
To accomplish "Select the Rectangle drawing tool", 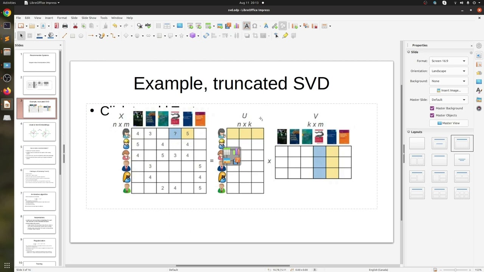I will tap(73, 36).
